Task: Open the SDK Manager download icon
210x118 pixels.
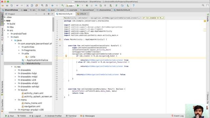Action: tap(128, 6)
